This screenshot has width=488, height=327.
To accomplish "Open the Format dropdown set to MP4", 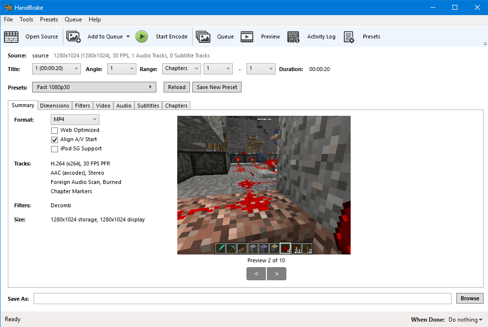I will [75, 119].
